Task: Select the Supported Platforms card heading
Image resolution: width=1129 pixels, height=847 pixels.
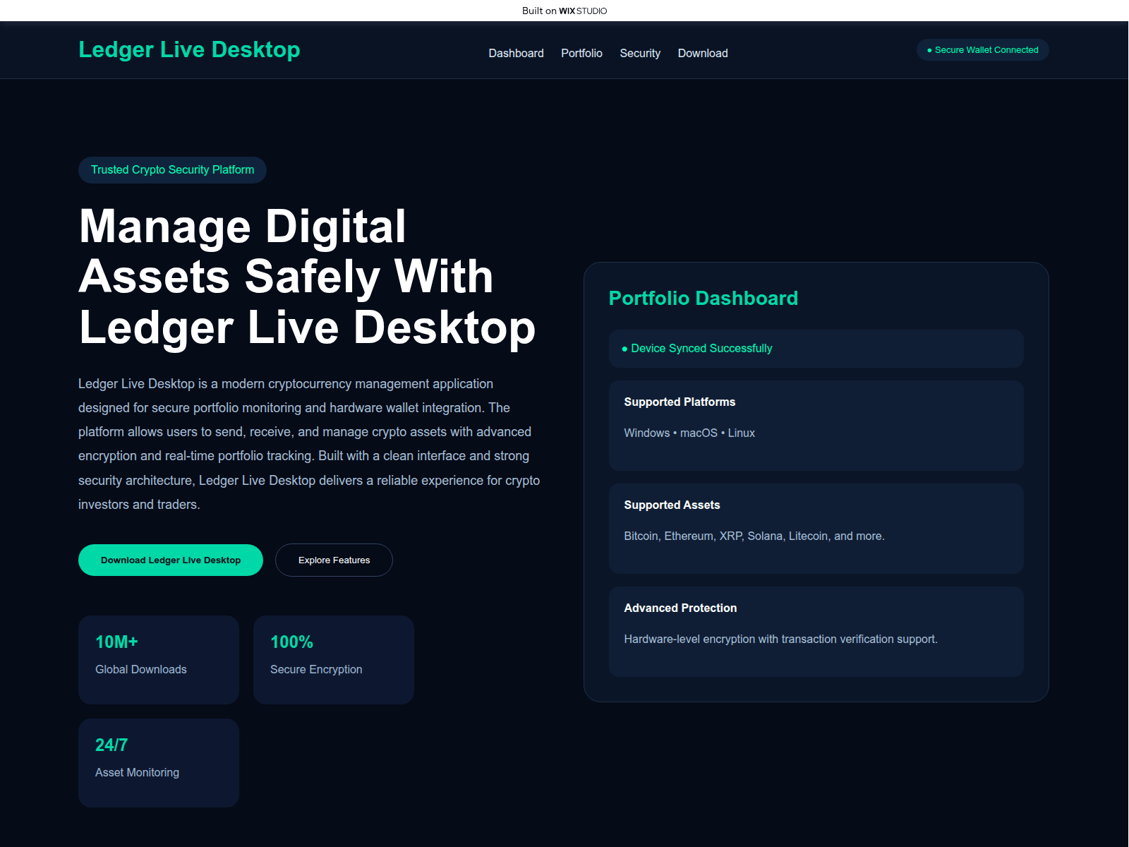Action: [680, 402]
